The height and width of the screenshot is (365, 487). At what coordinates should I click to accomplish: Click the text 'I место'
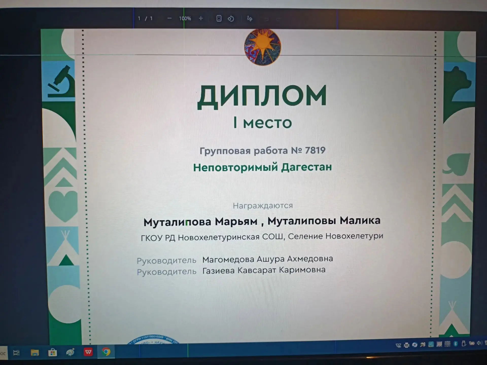coord(263,123)
